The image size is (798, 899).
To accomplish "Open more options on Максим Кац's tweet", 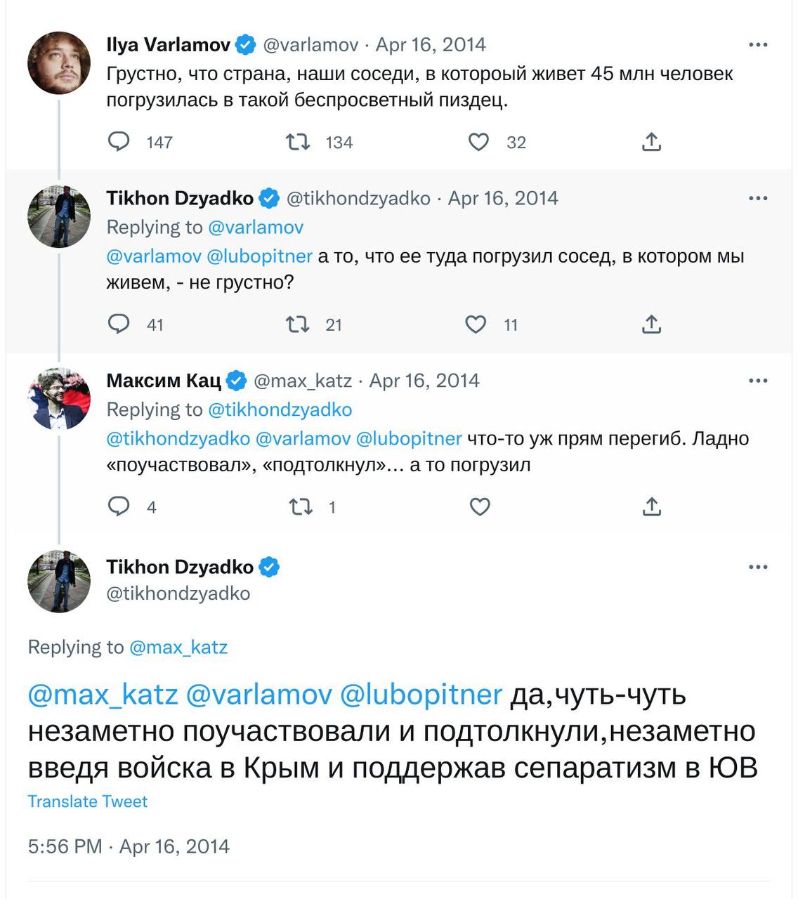I will (x=758, y=381).
